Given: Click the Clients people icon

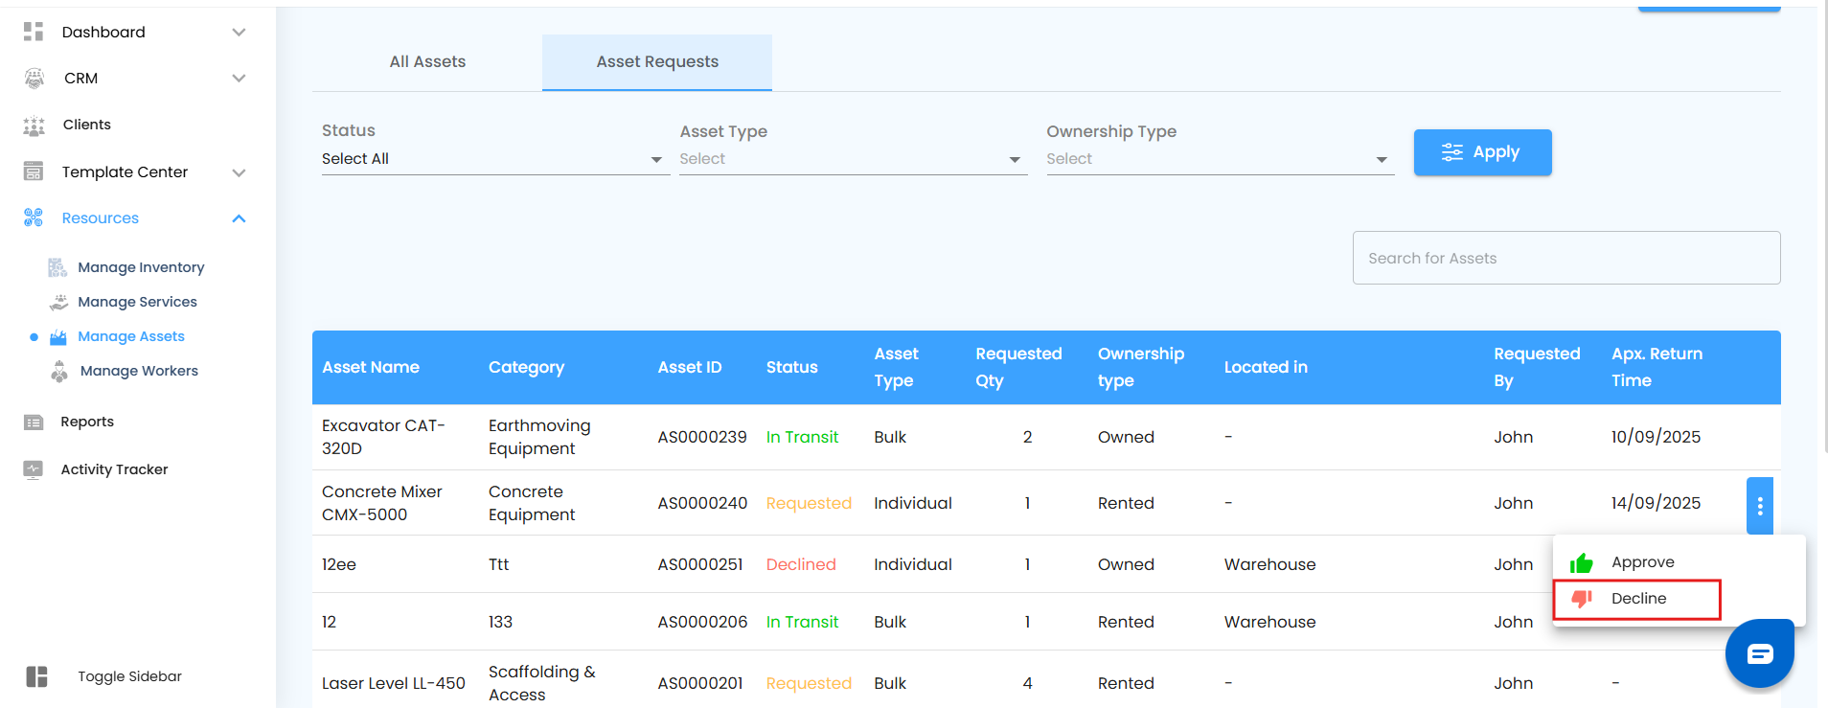Looking at the screenshot, I should click(x=34, y=126).
